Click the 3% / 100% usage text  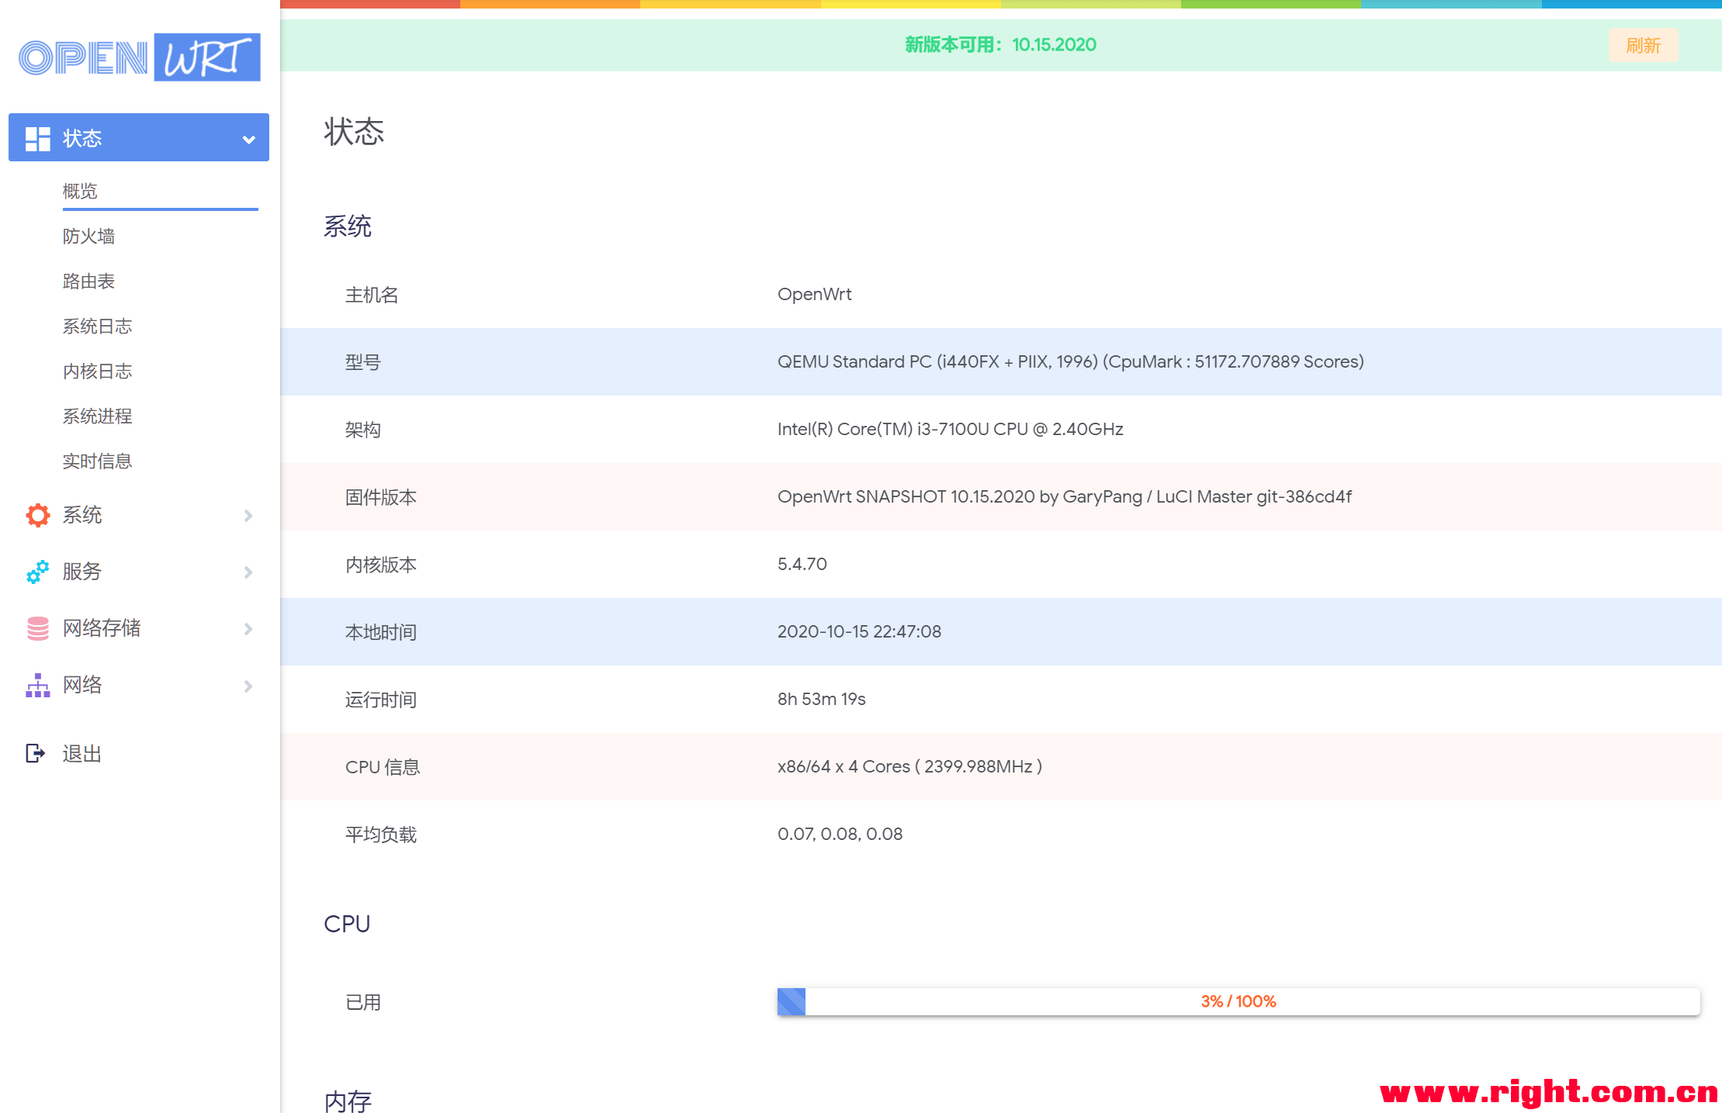(x=1239, y=1001)
